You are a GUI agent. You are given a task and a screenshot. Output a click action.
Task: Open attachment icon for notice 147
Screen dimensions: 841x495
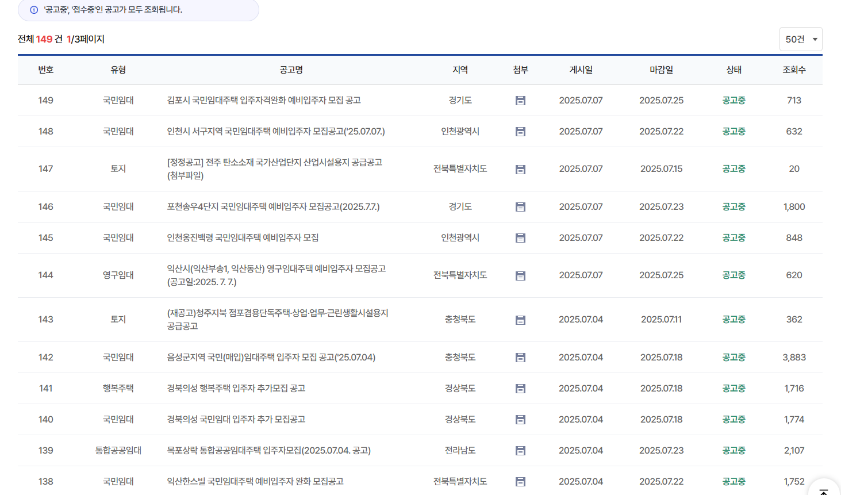[520, 170]
